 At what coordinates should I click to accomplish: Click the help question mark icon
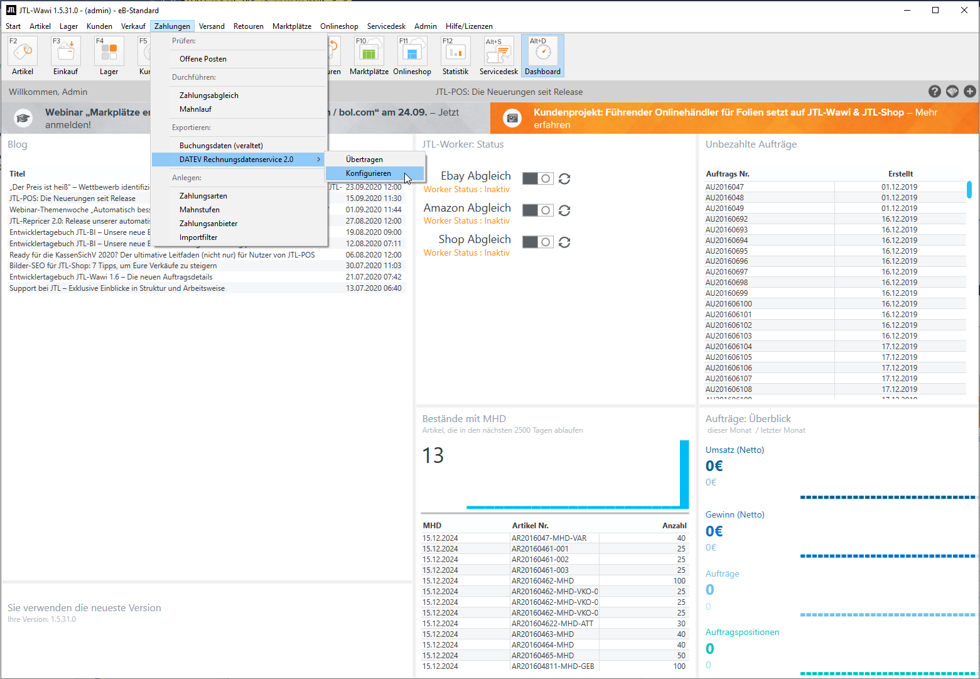click(934, 92)
